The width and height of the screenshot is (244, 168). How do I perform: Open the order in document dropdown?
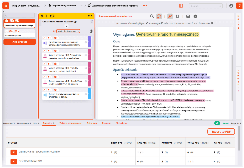pyautogui.click(x=68, y=31)
